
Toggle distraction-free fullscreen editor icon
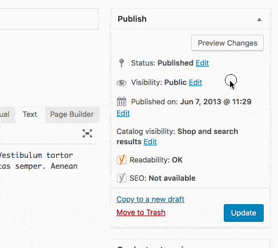(87, 133)
